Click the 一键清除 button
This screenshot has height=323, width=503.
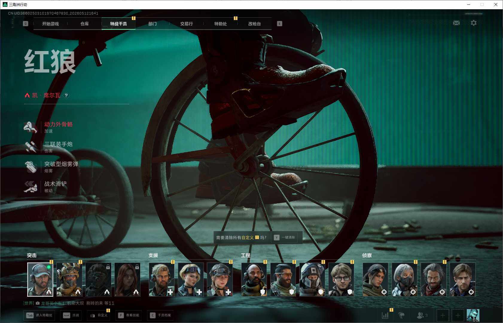(x=284, y=238)
